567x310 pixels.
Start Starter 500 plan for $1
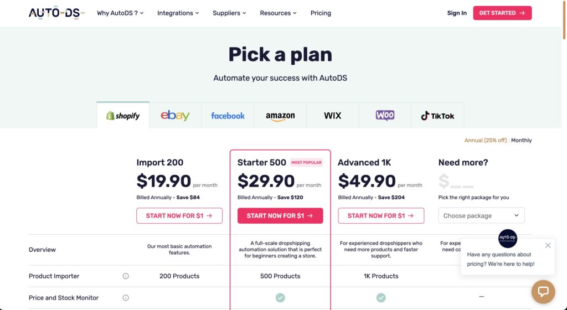(280, 216)
